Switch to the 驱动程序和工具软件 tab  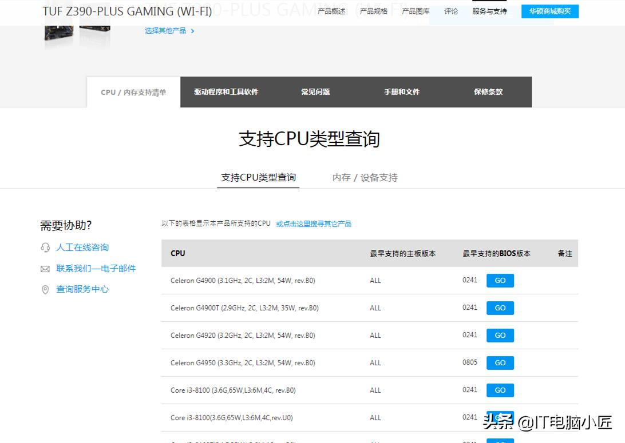click(226, 91)
